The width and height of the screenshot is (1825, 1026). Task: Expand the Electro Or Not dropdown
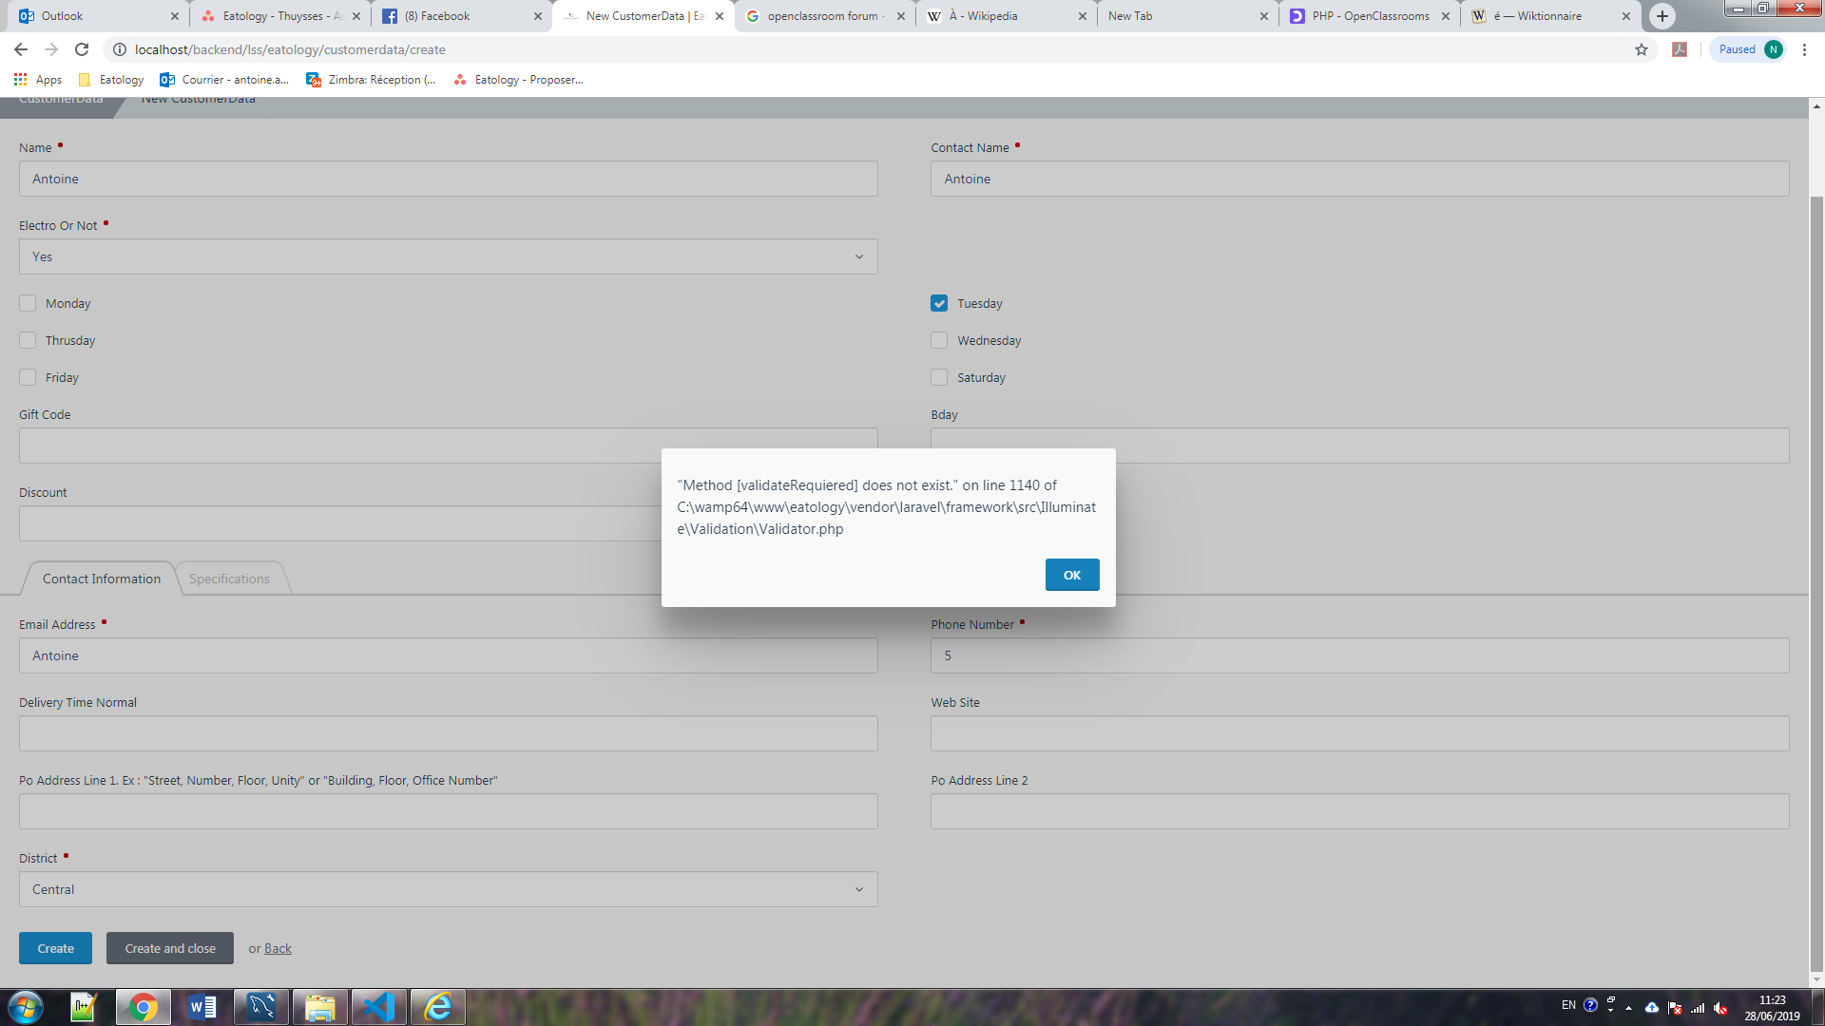pos(448,256)
